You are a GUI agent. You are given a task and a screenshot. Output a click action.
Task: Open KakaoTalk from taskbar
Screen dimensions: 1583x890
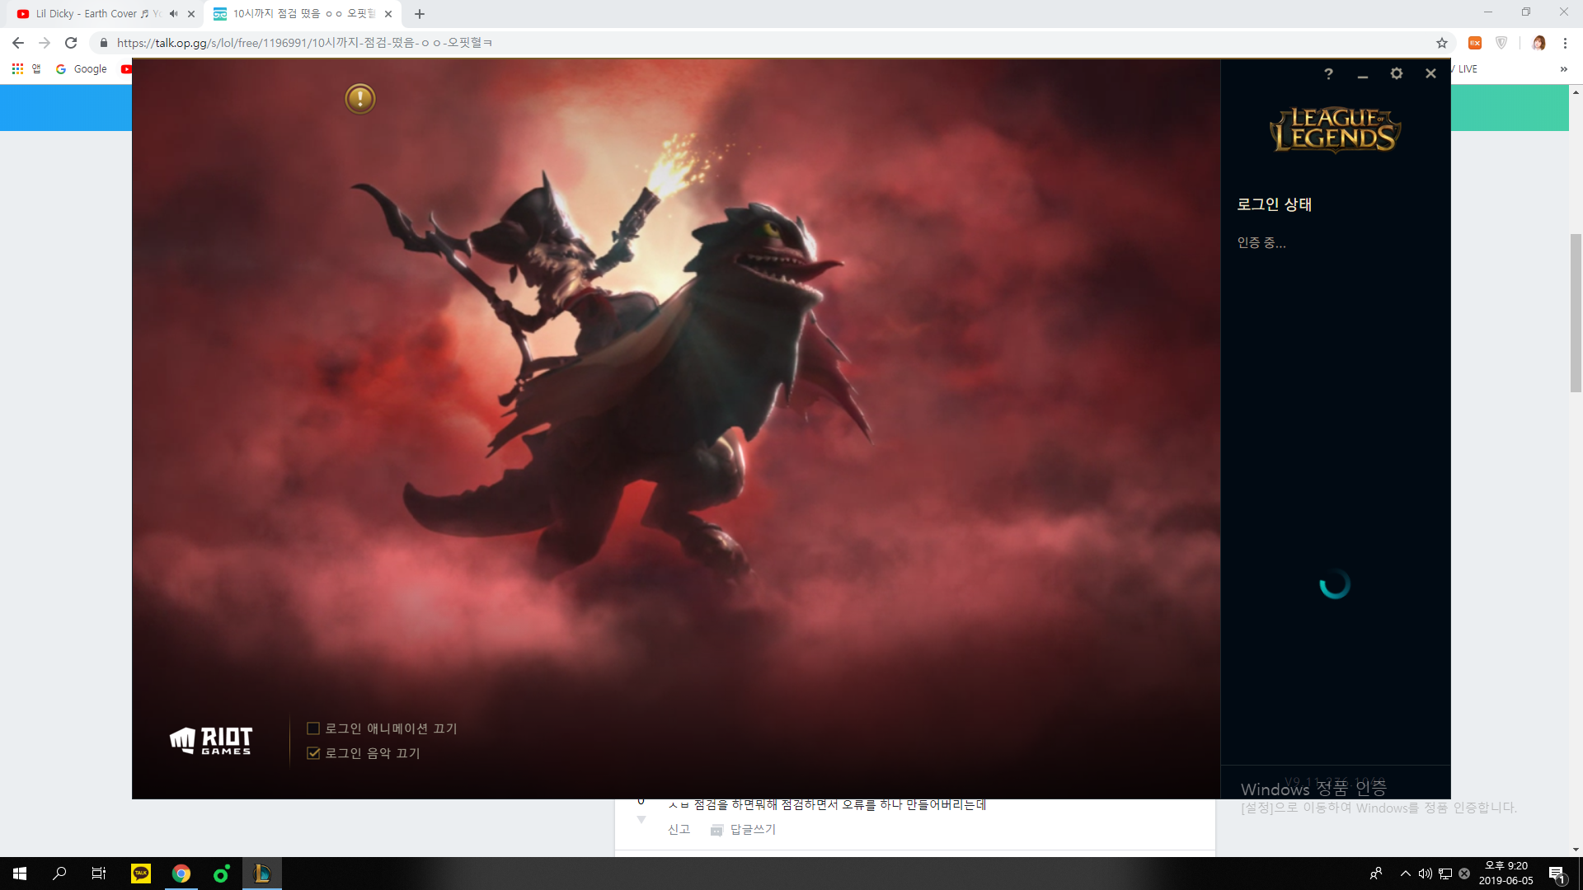[141, 874]
